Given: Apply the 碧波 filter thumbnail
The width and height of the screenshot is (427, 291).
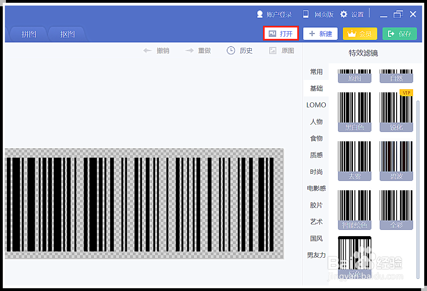Looking at the screenshot, I should point(396,161).
